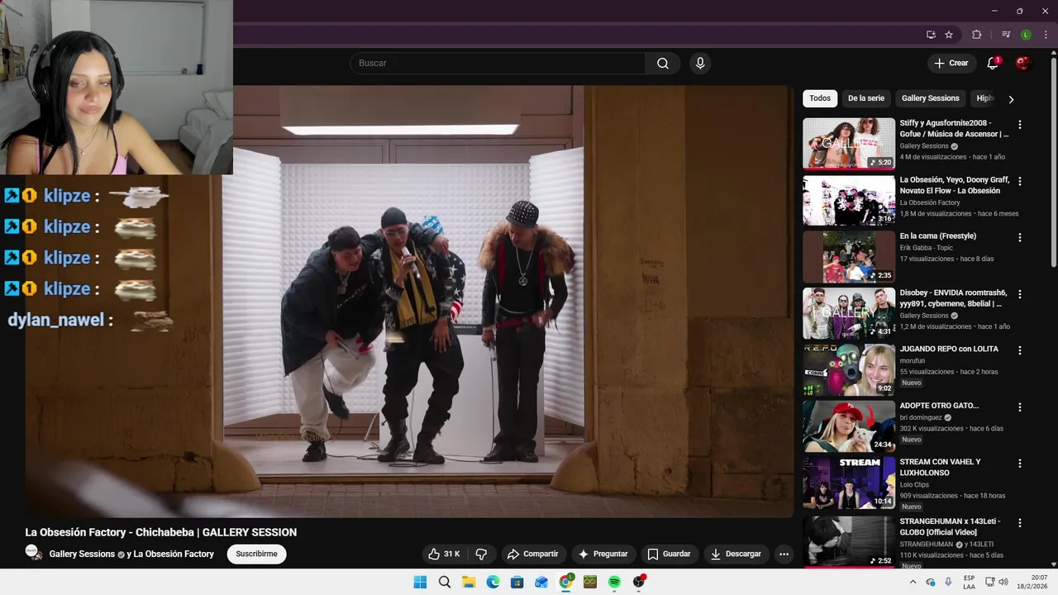Open Microsoft Edge from taskbar

point(493,582)
